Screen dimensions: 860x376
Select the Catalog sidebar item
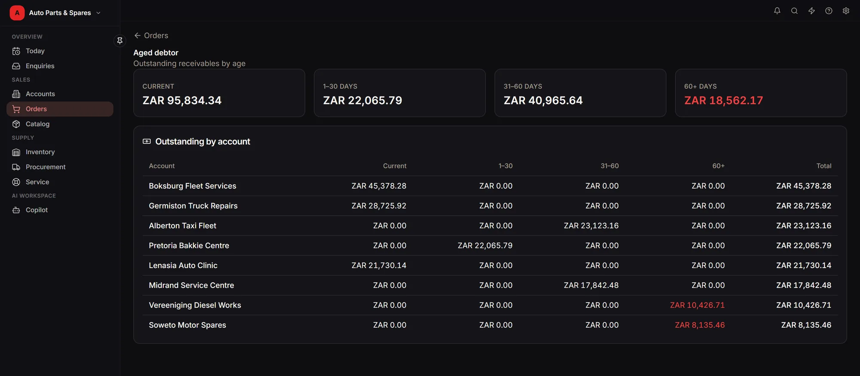click(x=60, y=124)
